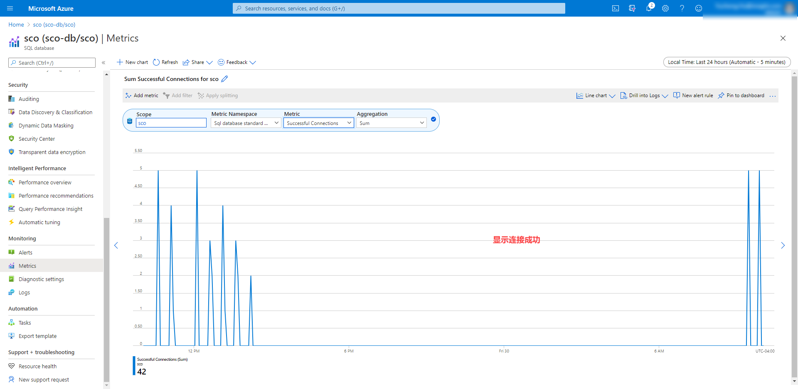
Task: Select the Metrics menu item
Action: tap(52, 266)
